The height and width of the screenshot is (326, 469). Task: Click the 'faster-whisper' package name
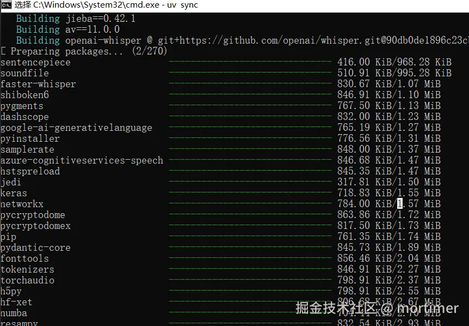[x=38, y=84]
